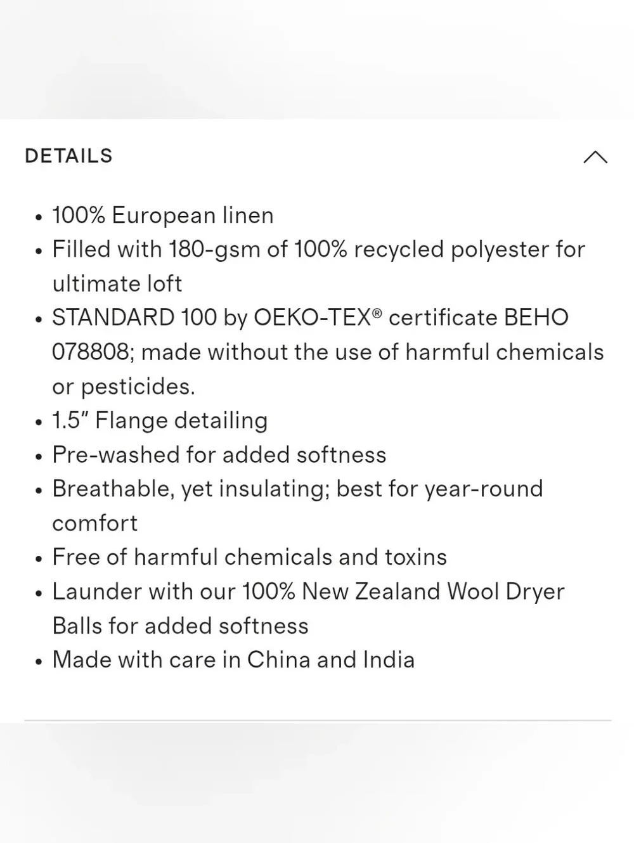This screenshot has height=843, width=634.
Task: Click the '1.5" Flange detailing' bullet
Action: (160, 421)
